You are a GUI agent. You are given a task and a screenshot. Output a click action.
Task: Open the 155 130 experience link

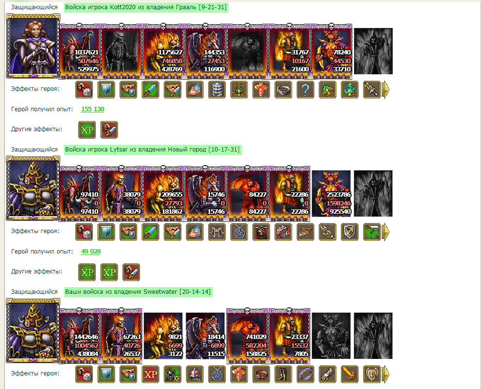tap(92, 109)
